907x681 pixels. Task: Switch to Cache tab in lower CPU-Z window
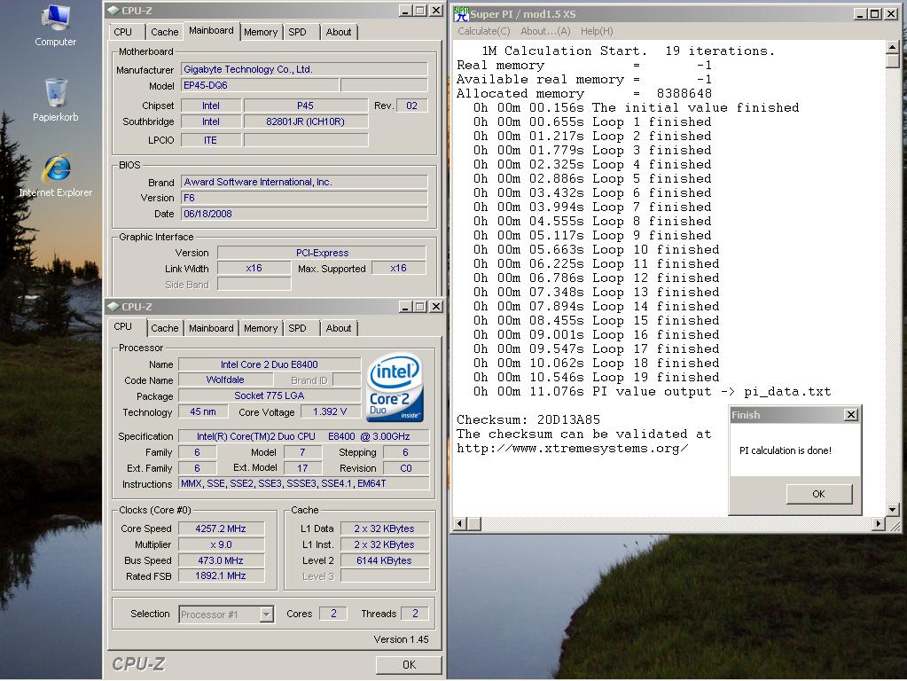164,329
